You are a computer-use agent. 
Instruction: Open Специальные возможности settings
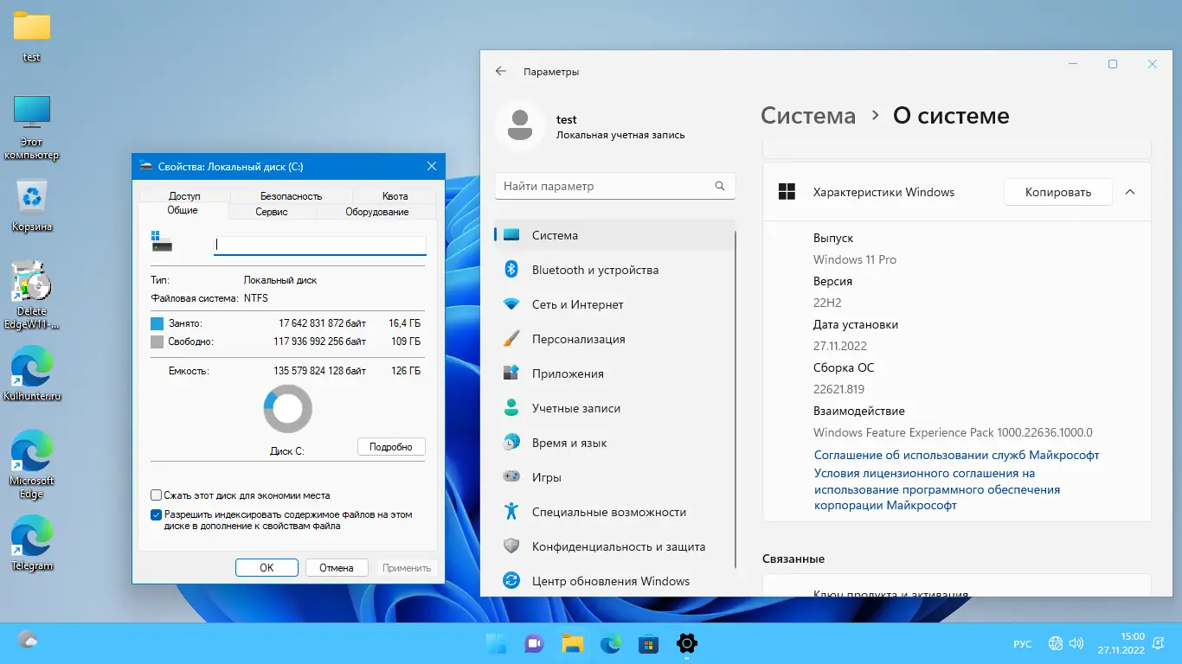click(x=607, y=511)
